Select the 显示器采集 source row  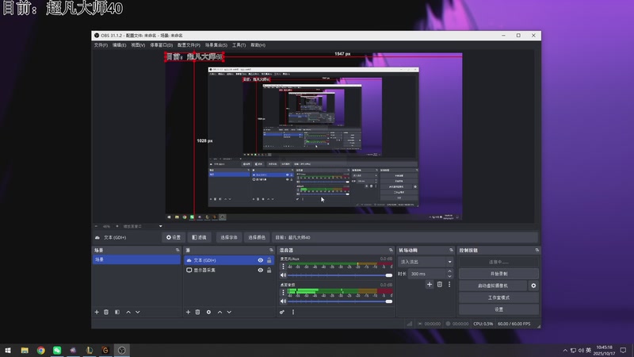(228, 270)
